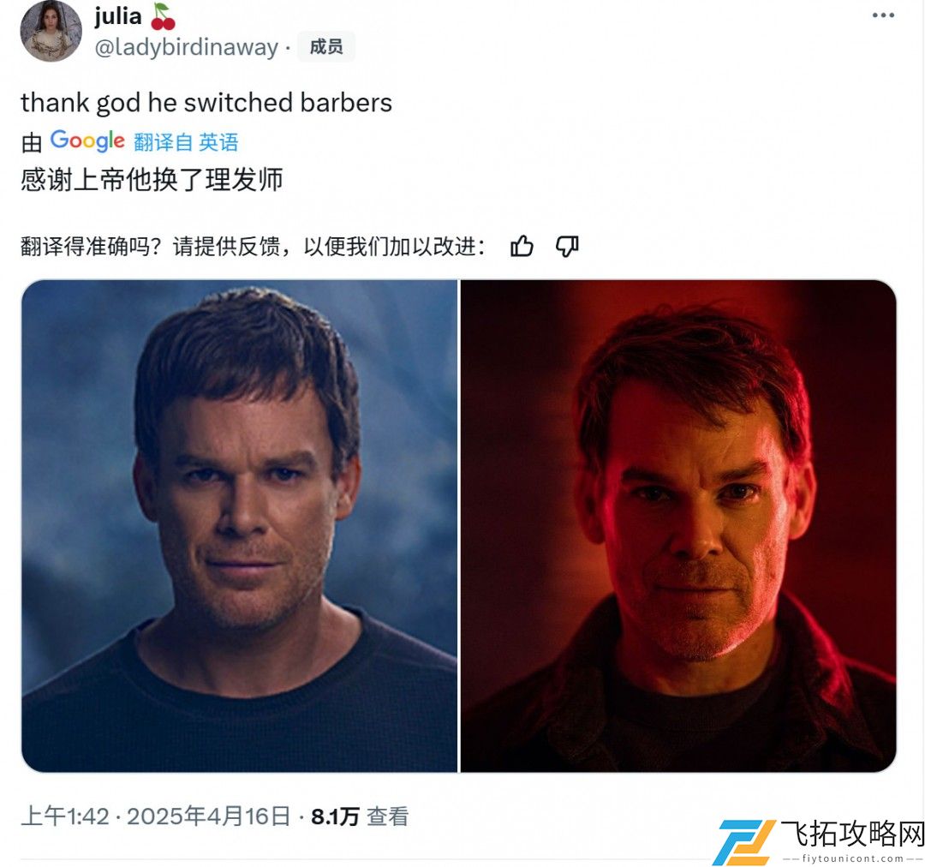Click the 上午1:42 timestamp
925x867 pixels.
tap(65, 816)
